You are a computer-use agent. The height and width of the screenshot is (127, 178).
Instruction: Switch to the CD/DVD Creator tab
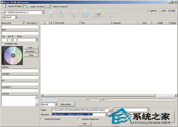[x=57, y=6]
